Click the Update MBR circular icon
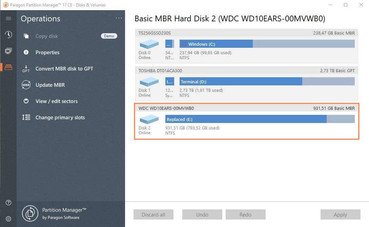This screenshot has height=227, width=369. coord(26,85)
